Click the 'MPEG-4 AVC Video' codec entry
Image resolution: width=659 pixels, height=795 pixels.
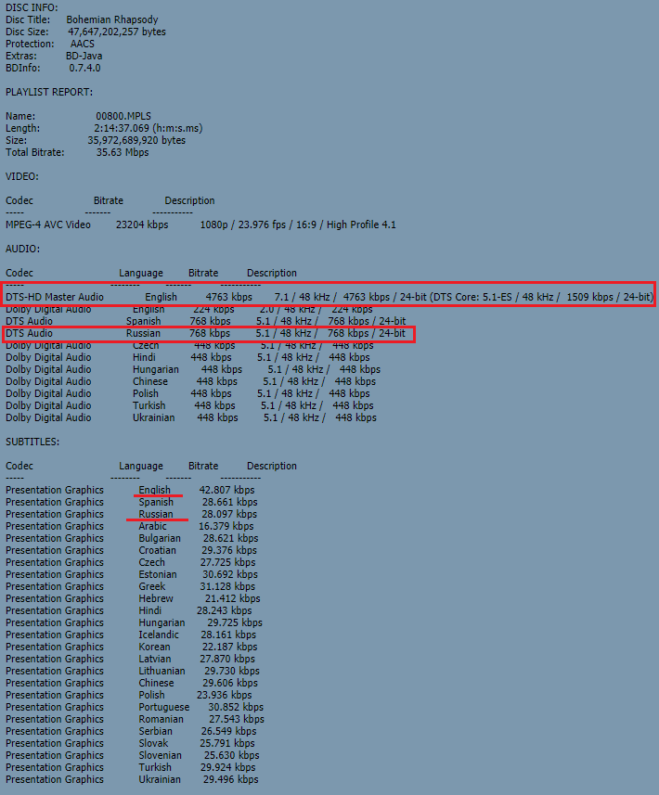tap(48, 224)
